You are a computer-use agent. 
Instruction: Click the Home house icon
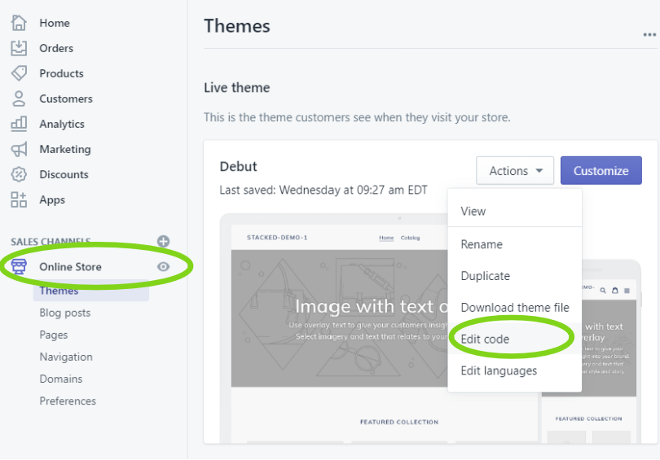[19, 23]
